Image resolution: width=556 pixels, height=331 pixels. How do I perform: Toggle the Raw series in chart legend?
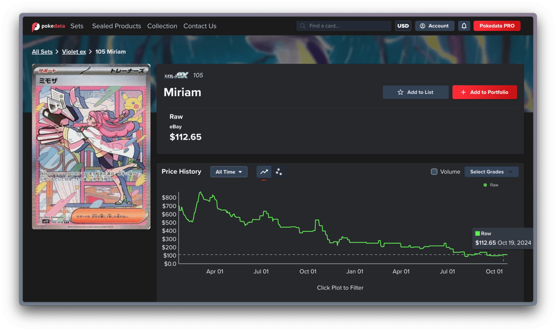[x=491, y=185]
